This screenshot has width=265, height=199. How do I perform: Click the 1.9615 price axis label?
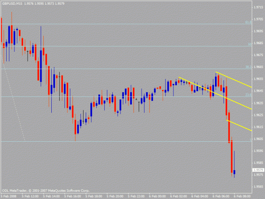pyautogui.click(x=258, y=127)
